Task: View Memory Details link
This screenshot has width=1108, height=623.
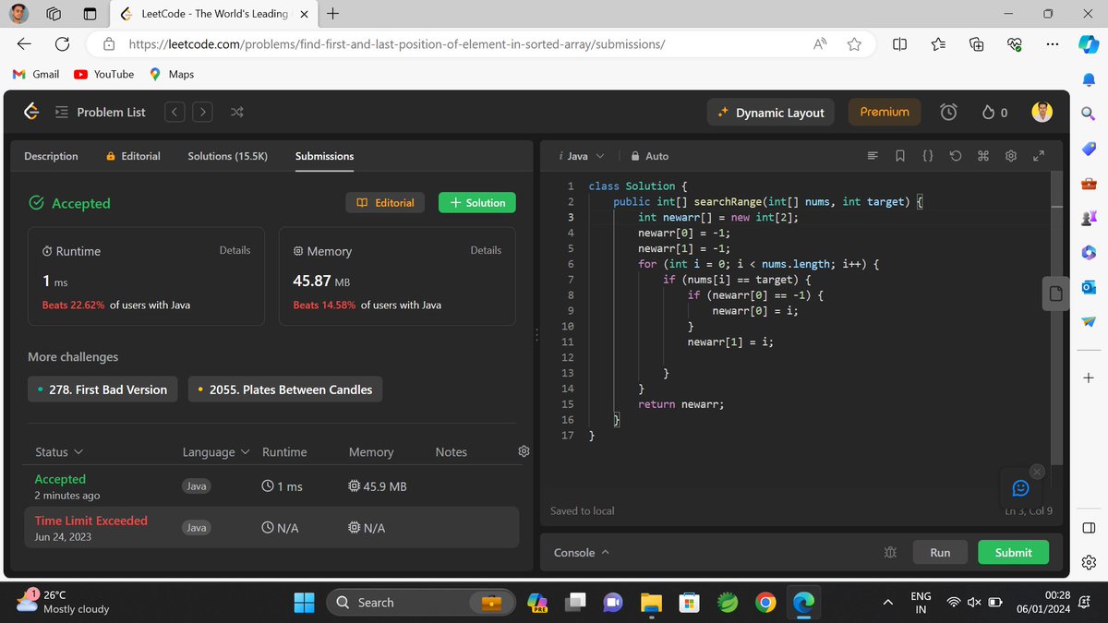Action: [486, 250]
